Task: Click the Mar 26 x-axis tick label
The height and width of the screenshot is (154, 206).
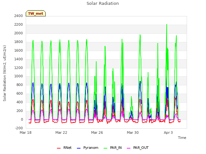Action: point(97,133)
